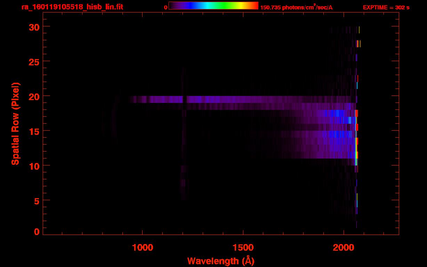Screen dimensions: 427x267
Task: Click the x-axis tick label 2000
Action: coord(343,247)
